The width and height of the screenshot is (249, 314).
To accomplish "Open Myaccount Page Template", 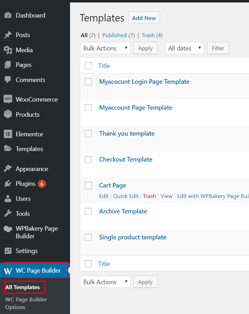I will pyautogui.click(x=136, y=108).
